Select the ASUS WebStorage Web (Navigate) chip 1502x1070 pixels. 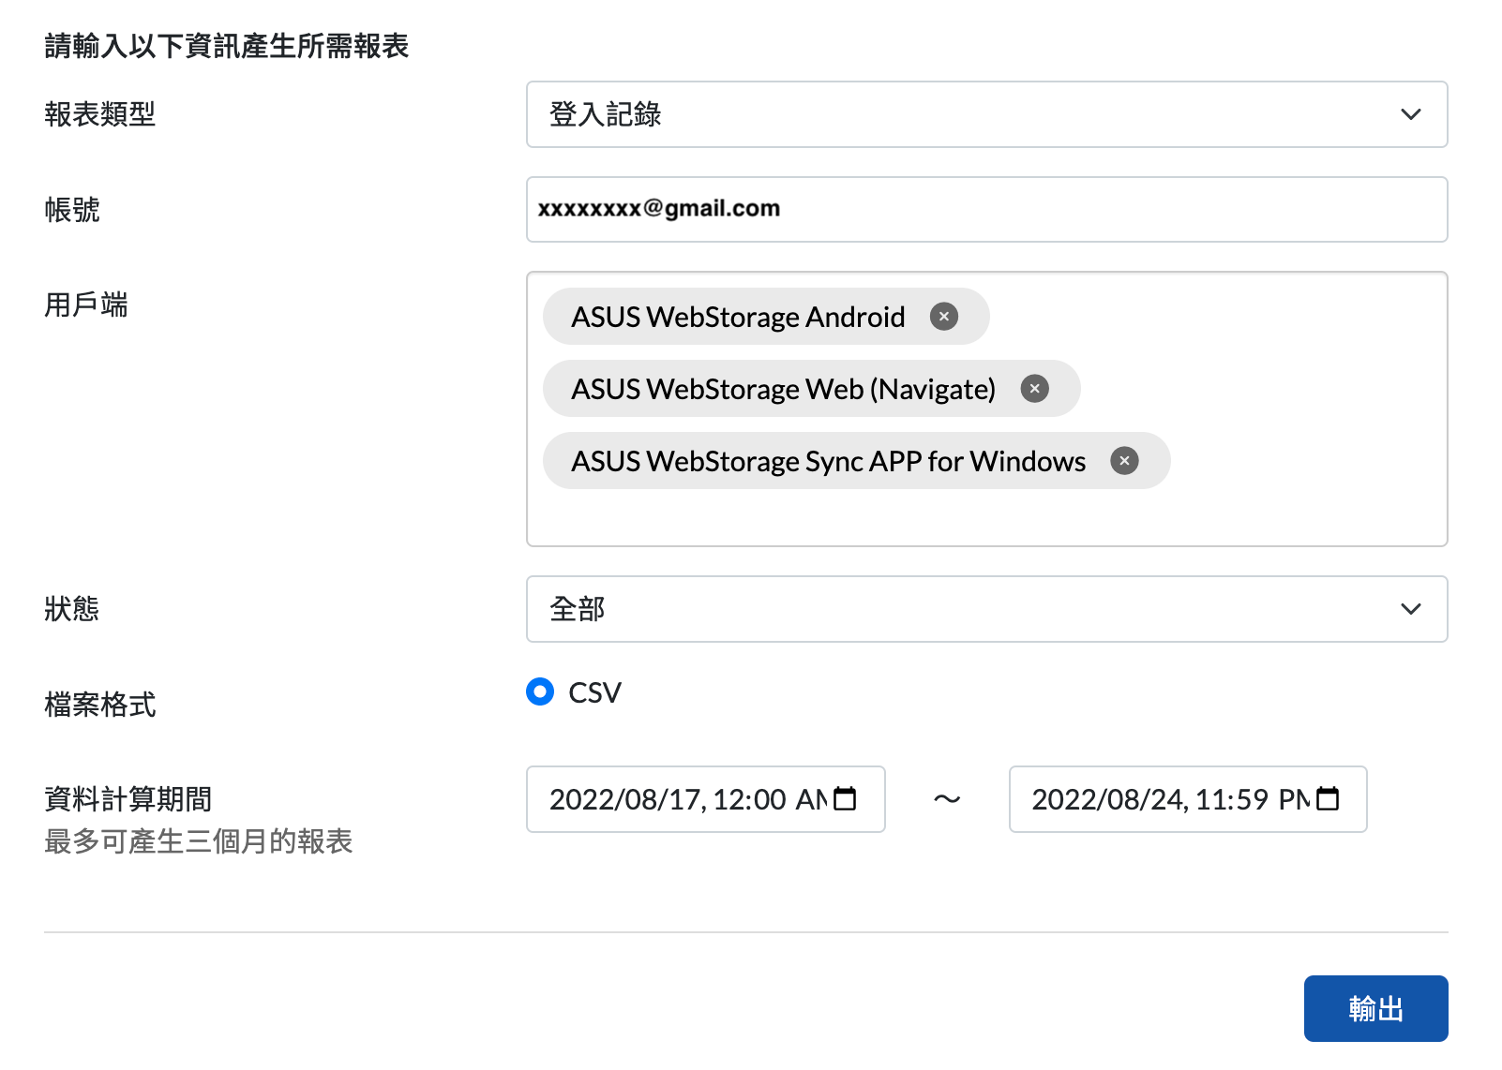click(812, 389)
